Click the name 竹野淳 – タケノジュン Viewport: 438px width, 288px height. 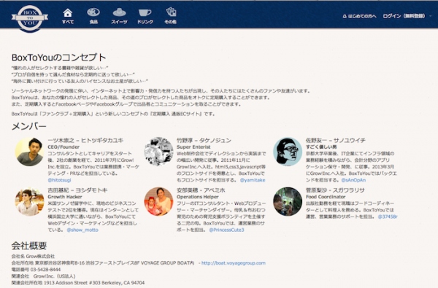pyautogui.click(x=204, y=141)
